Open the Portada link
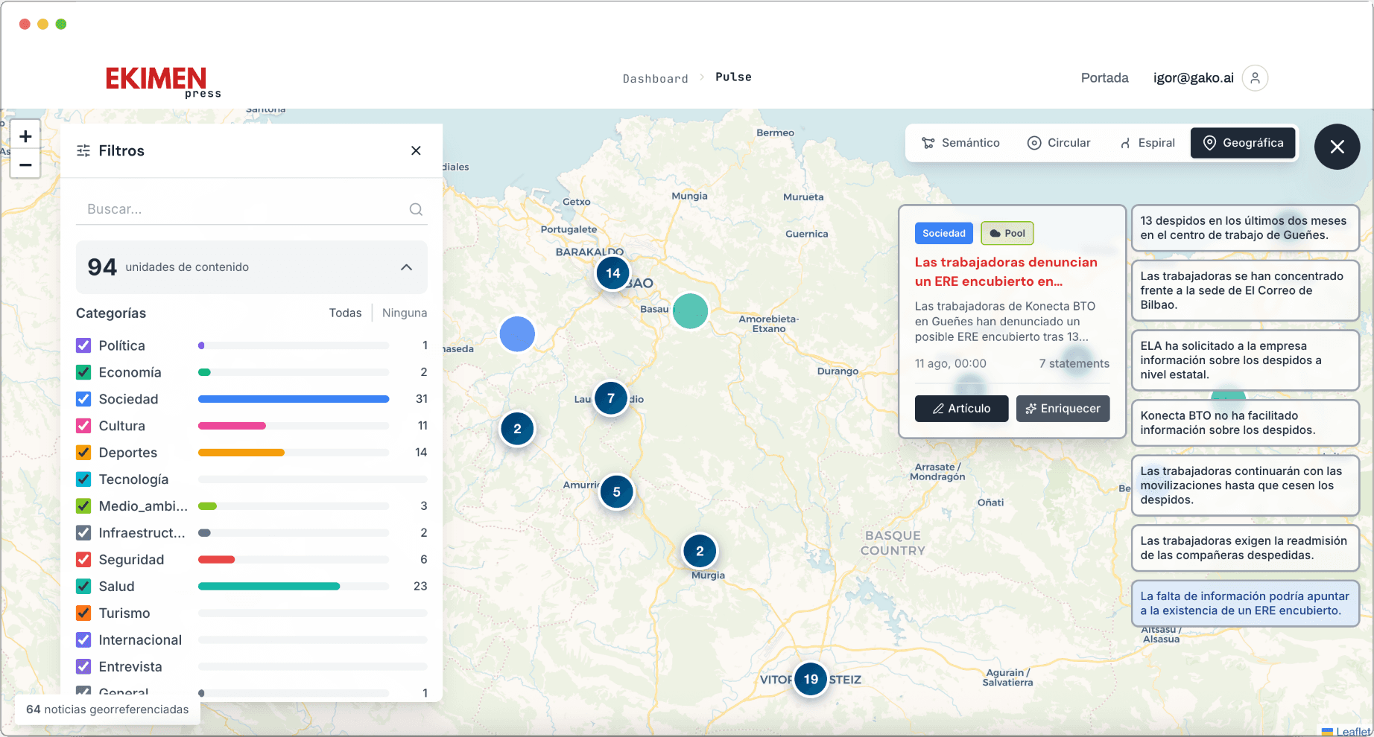 1104,78
